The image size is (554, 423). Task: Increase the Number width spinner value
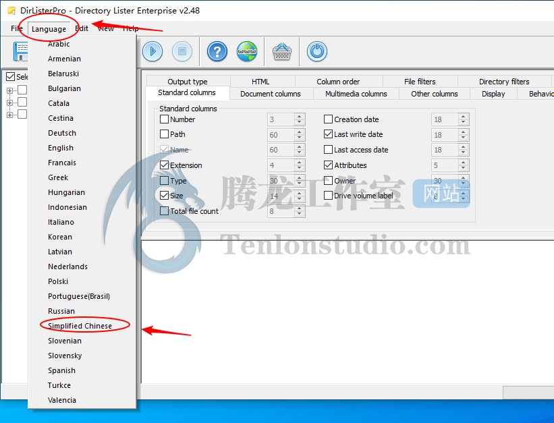299,117
